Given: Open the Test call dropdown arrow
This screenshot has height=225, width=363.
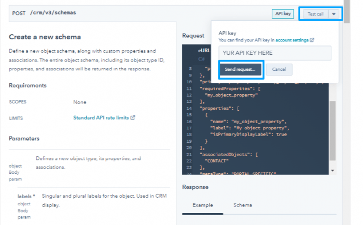Looking at the screenshot, I should pos(333,14).
